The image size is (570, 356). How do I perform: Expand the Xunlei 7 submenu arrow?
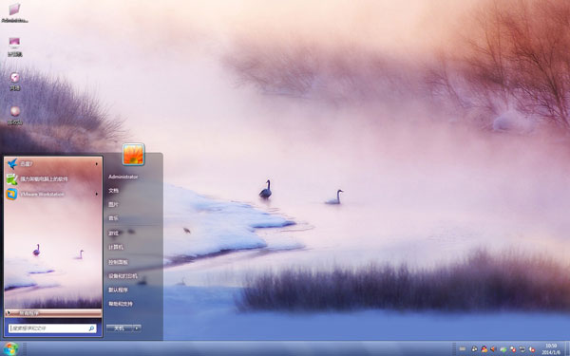[x=96, y=164]
